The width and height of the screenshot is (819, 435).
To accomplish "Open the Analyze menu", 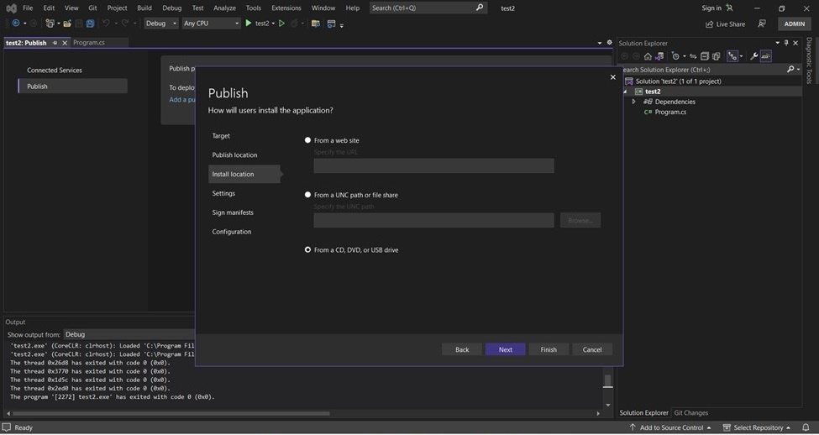I will click(224, 8).
